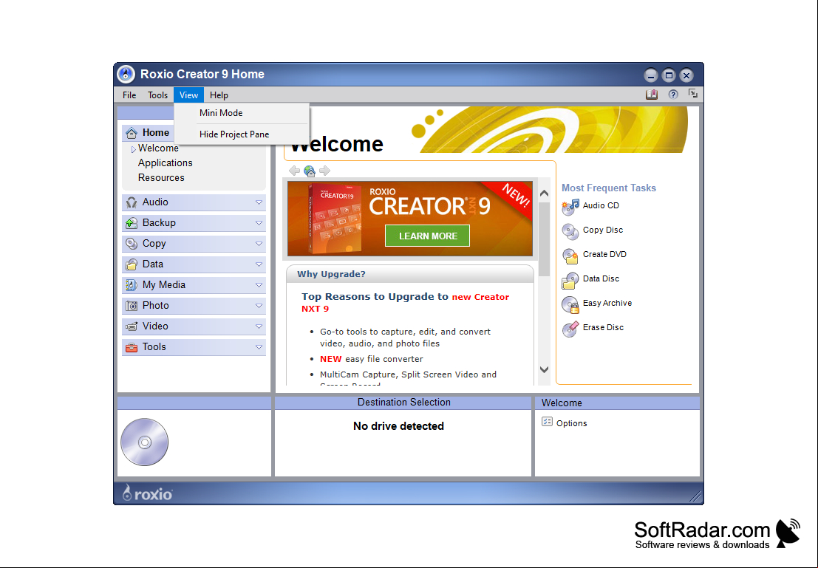Expand the Backup category arrow
This screenshot has height=568, width=818.
point(259,223)
